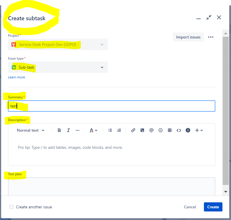Apply bold formatting in the description toolbar
The height and width of the screenshot is (220, 231).
59,130
